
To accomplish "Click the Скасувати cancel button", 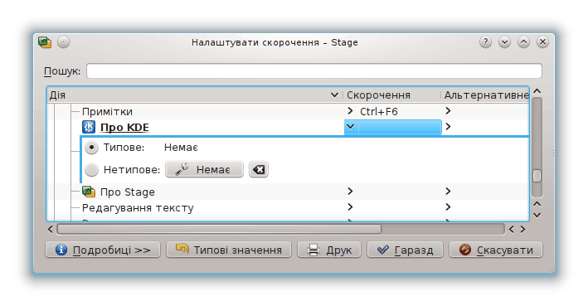I will [496, 250].
